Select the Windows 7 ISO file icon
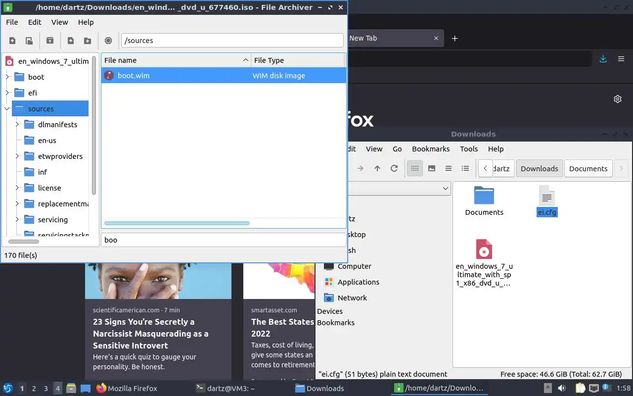The height and width of the screenshot is (396, 633). [484, 249]
